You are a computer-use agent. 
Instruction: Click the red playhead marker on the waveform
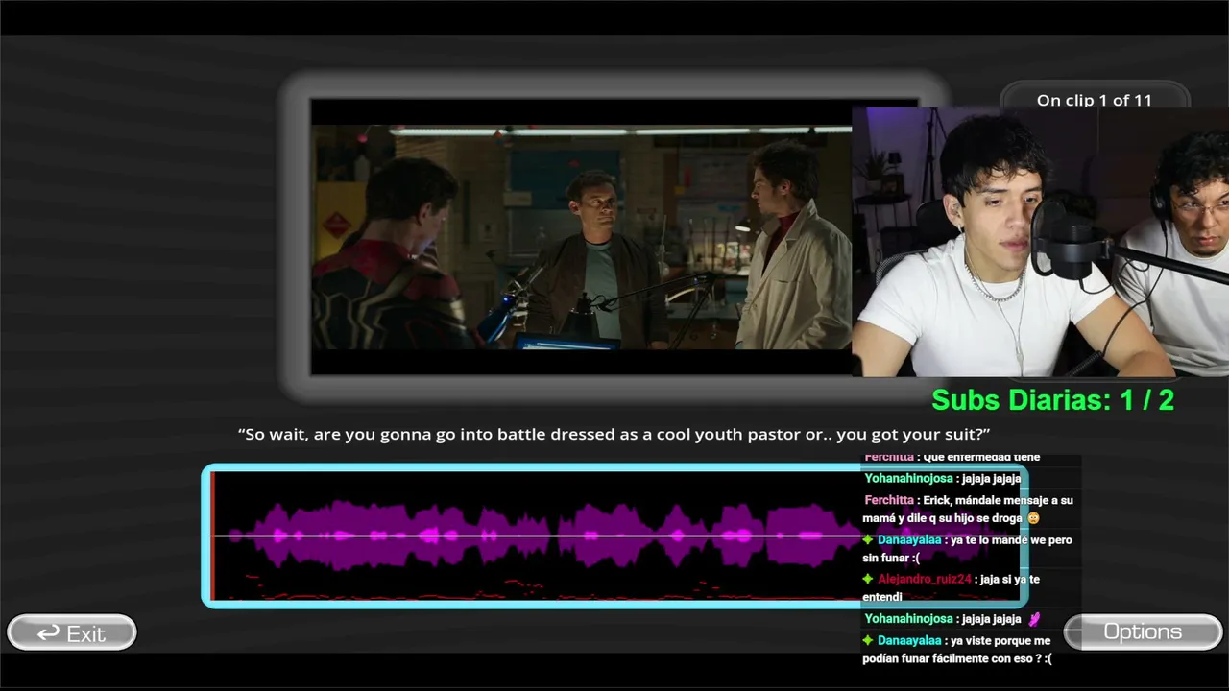(x=212, y=536)
